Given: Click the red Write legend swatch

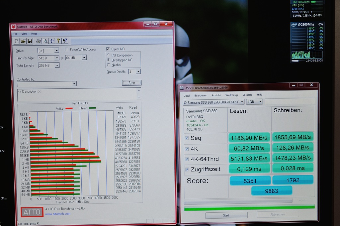Looking at the screenshot, I should (x=69, y=108).
